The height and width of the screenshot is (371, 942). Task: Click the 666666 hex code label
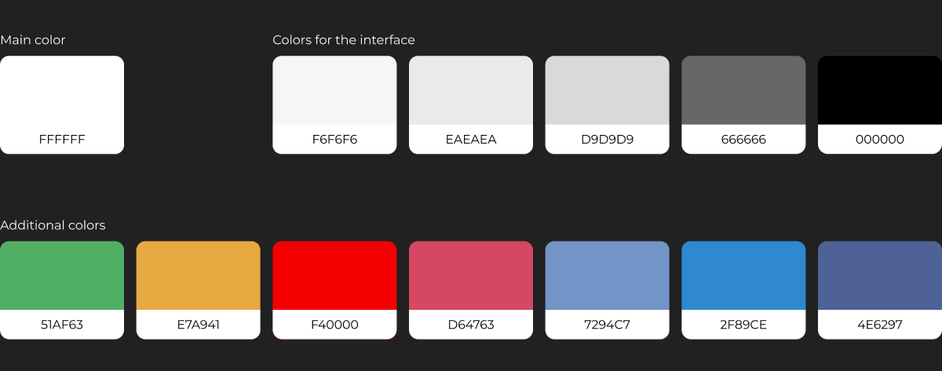[x=743, y=140]
